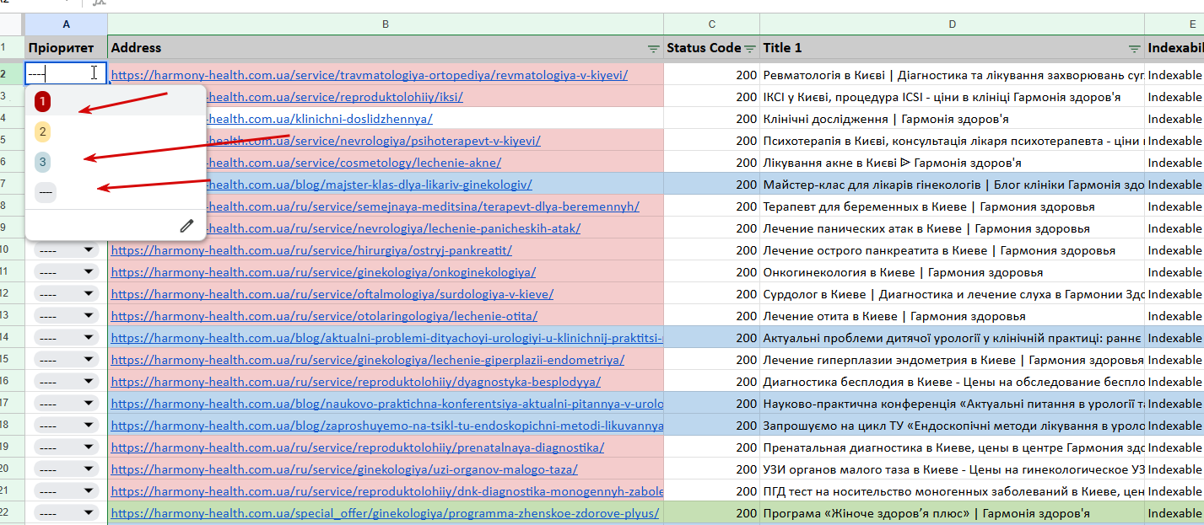This screenshot has height=525, width=1204.
Task: Click Indexable cell in the ginekologiya/onkoginekologiya row
Action: [1174, 272]
